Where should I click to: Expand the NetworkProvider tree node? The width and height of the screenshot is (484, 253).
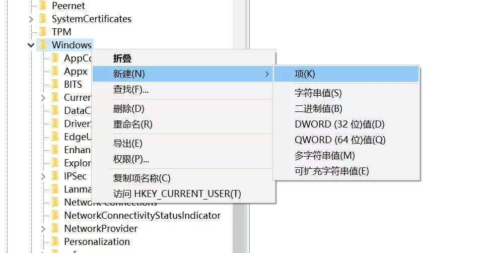pyautogui.click(x=43, y=229)
